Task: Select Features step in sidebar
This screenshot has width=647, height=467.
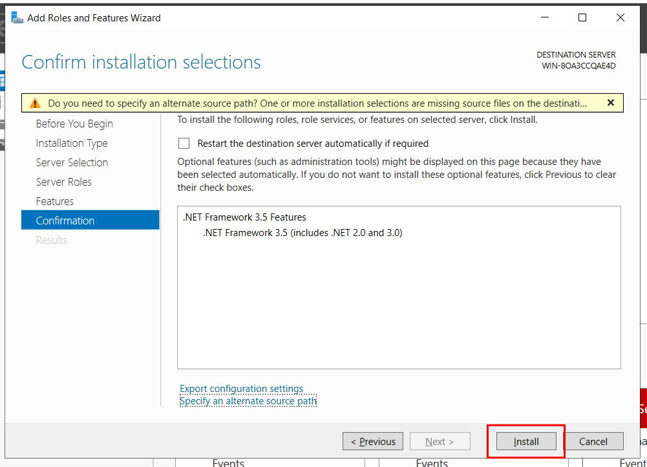Action: pos(54,202)
